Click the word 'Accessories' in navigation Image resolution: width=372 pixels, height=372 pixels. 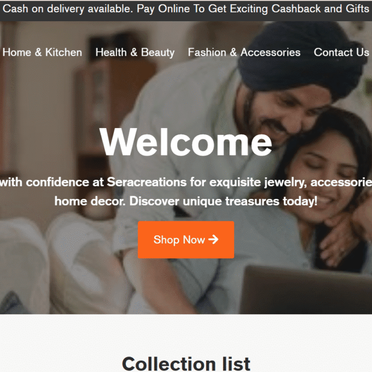tap(270, 52)
